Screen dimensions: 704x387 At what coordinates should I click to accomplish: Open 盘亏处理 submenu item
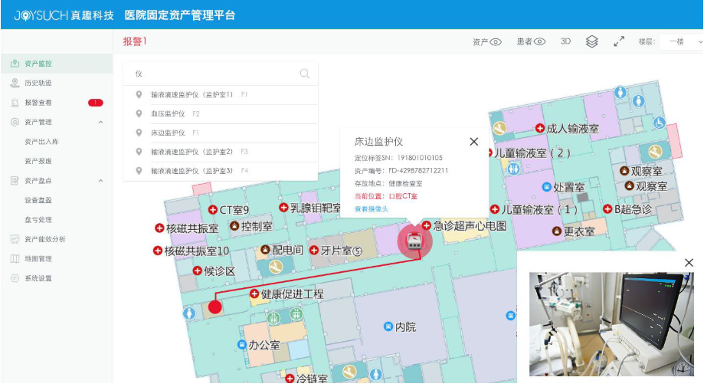(38, 219)
